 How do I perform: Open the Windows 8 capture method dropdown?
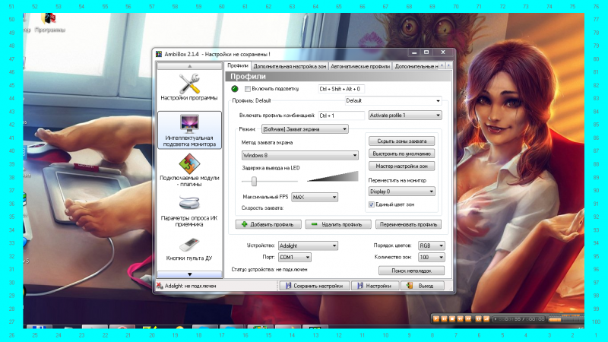[x=299, y=155]
